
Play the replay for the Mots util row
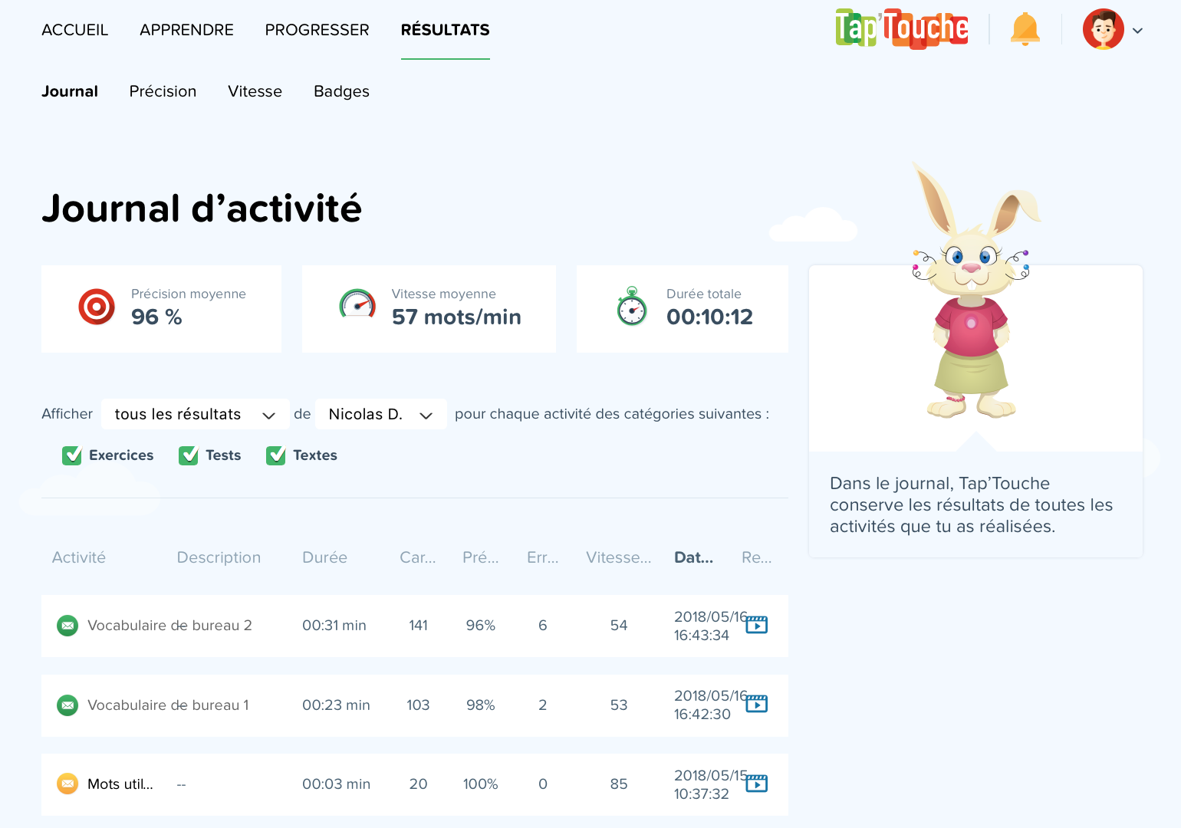(757, 783)
